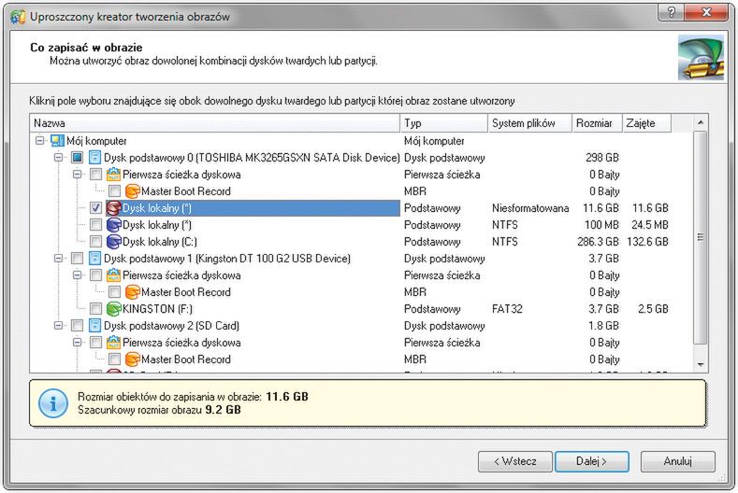Click the SD Card Dysk podstawowy 2 disk icon
Screen dimensions: 738x493
point(94,326)
